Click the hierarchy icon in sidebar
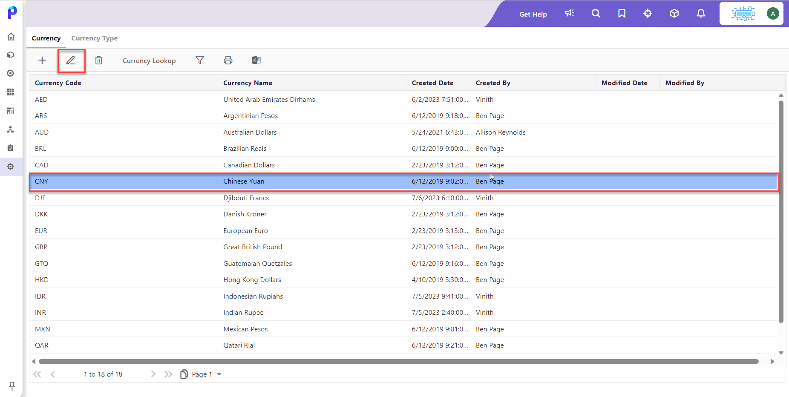The height and width of the screenshot is (397, 789). coord(11,129)
